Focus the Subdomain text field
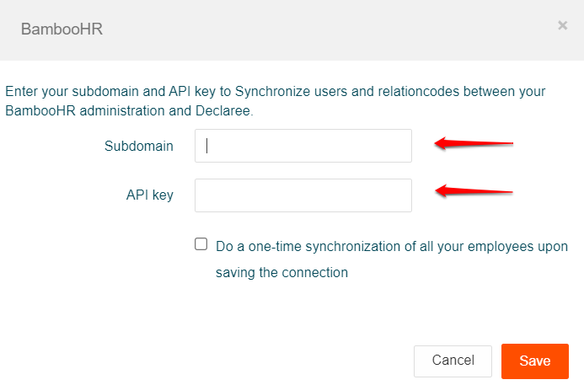584x385 pixels. [303, 146]
